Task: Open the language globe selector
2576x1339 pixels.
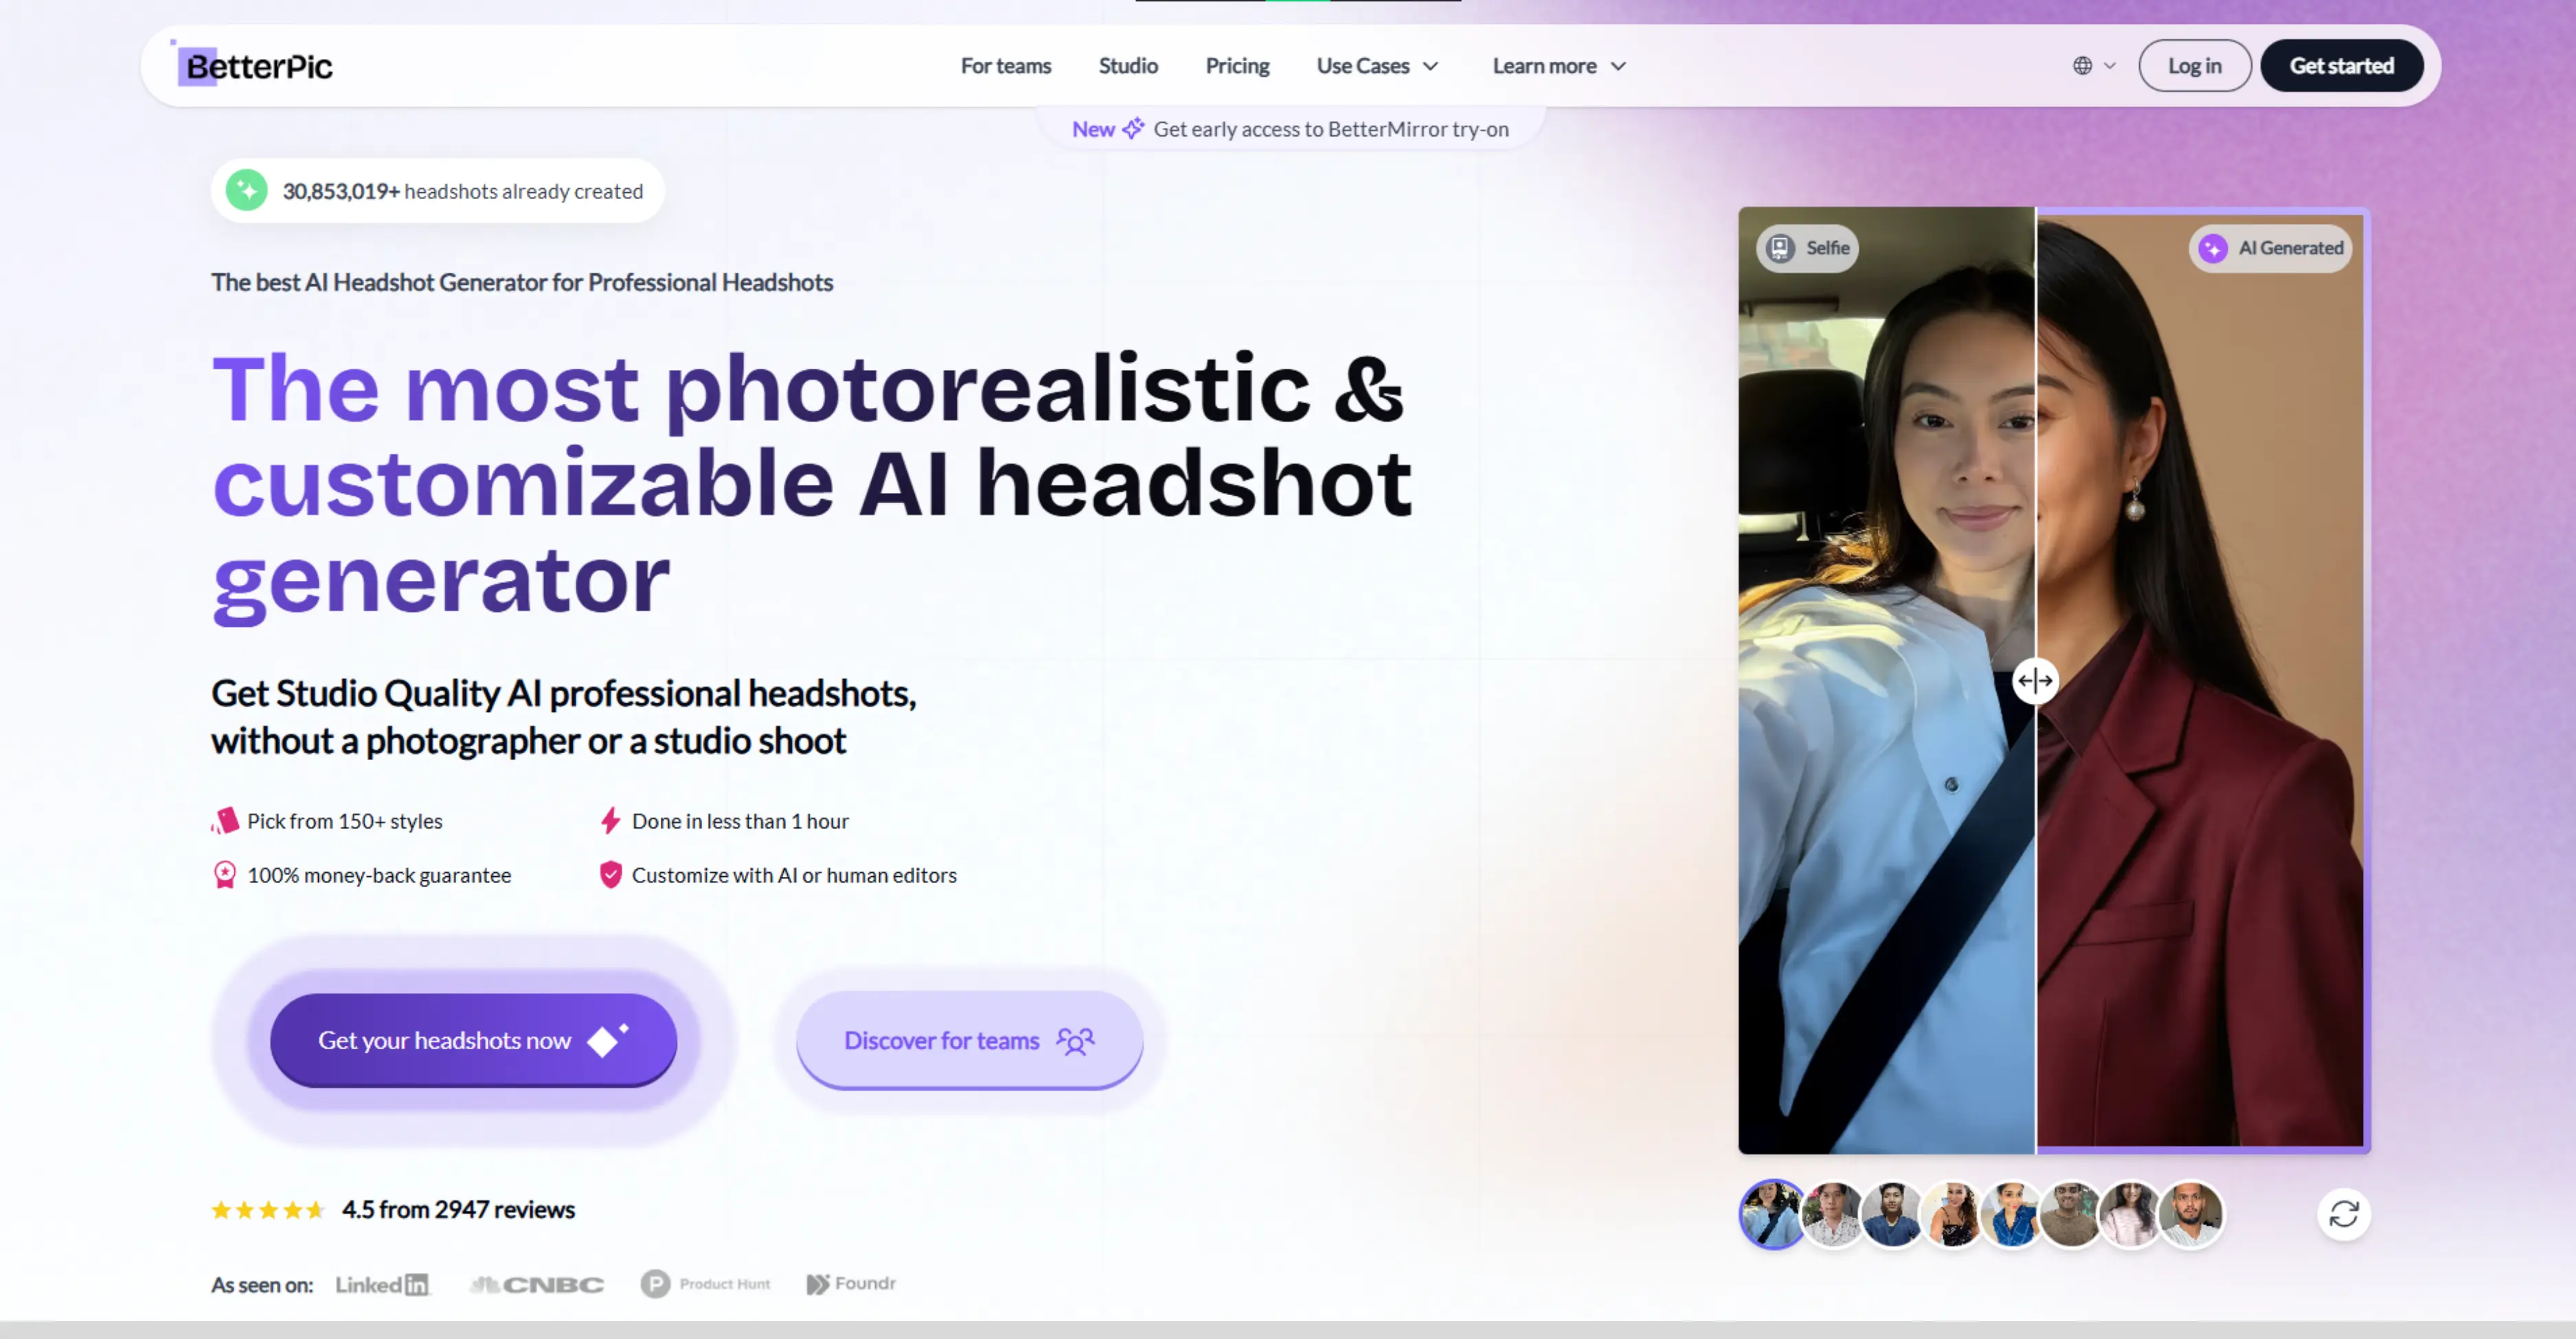Action: (x=2094, y=66)
